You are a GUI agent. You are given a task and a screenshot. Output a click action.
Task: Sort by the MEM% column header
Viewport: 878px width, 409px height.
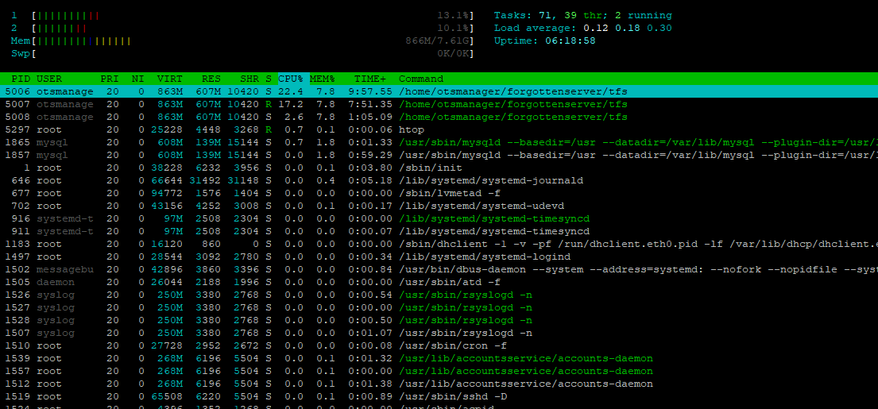point(323,79)
